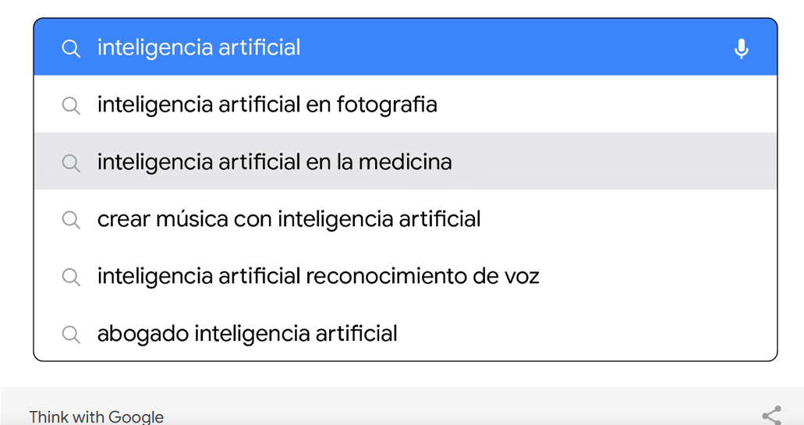Screen dimensions: 804x425
Task: Click search icon beside 'abogado inteligencia artificial'
Action: coord(71,335)
